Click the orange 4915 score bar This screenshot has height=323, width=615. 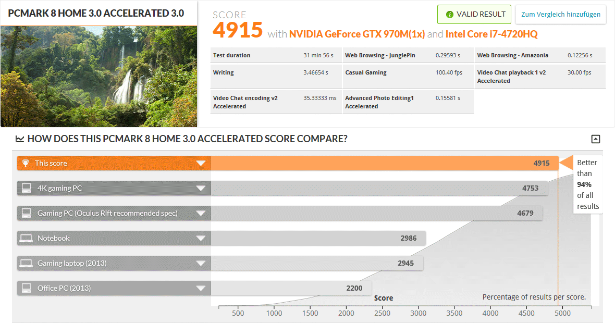point(385,163)
